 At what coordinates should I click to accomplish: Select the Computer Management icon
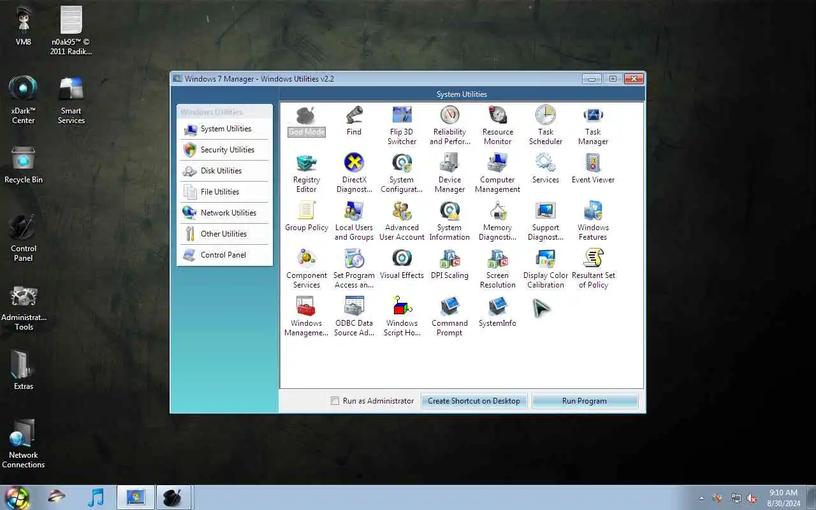pos(497,163)
